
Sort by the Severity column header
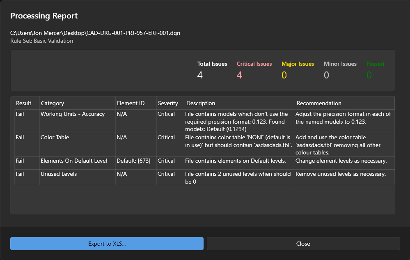(x=168, y=103)
